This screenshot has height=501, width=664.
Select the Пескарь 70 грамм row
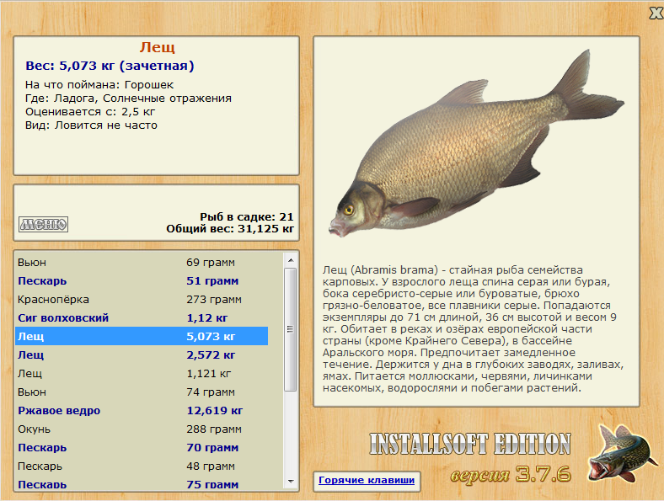click(142, 448)
